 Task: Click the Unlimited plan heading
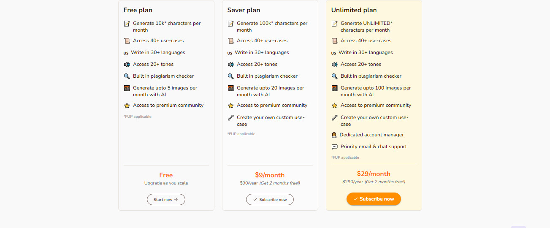click(x=354, y=10)
